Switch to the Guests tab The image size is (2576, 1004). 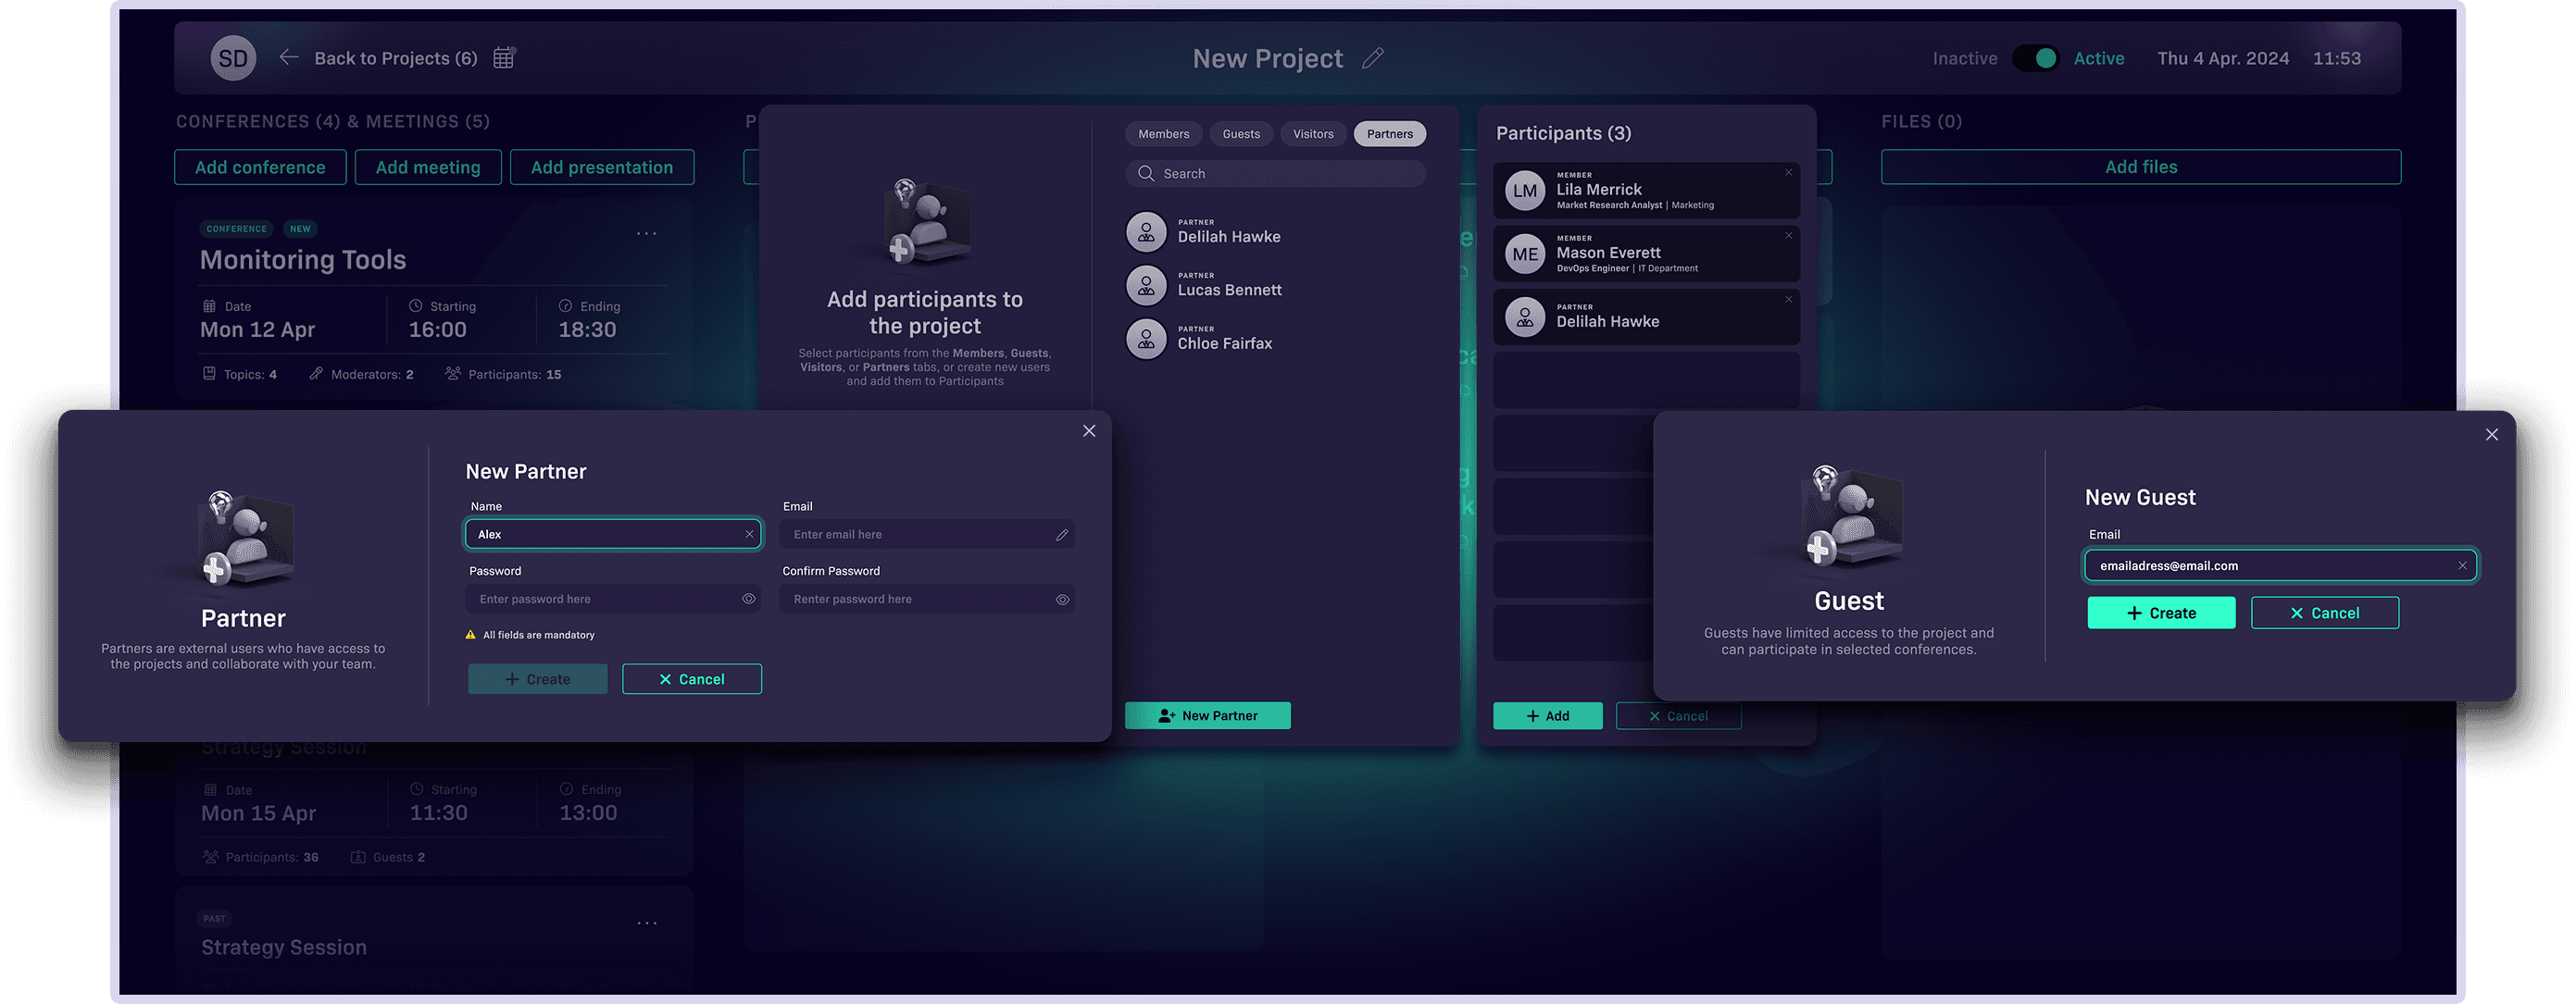pos(1241,134)
